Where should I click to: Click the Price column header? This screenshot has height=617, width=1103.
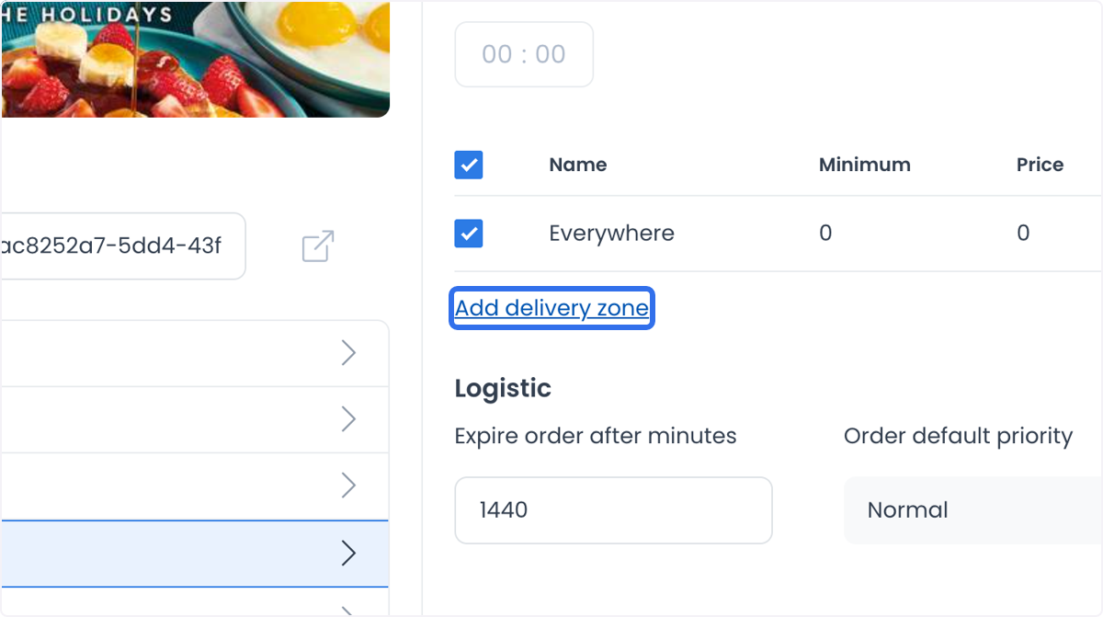click(x=1040, y=166)
